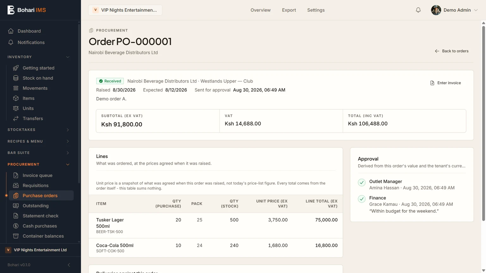This screenshot has width=486, height=273.
Task: Click Back to orders link
Action: pyautogui.click(x=452, y=51)
